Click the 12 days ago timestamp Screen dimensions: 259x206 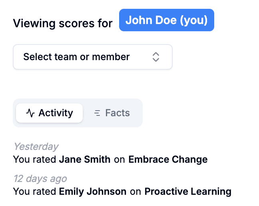[40, 179]
